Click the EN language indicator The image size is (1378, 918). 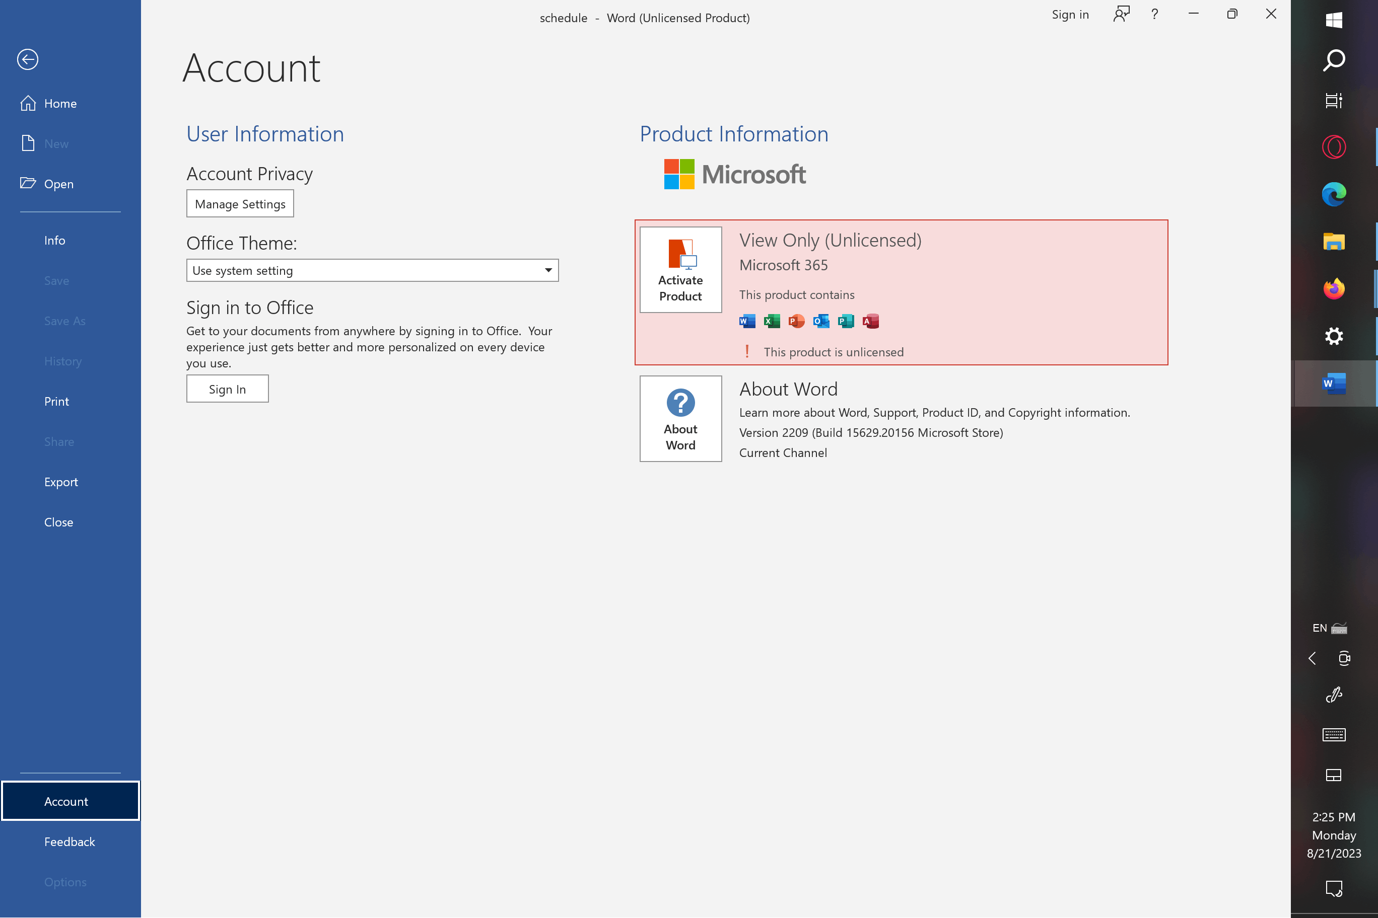point(1320,628)
